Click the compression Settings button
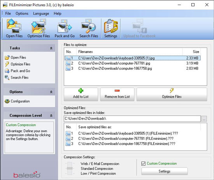Image resolution: width=214 pixels, height=180 pixels. (165, 171)
